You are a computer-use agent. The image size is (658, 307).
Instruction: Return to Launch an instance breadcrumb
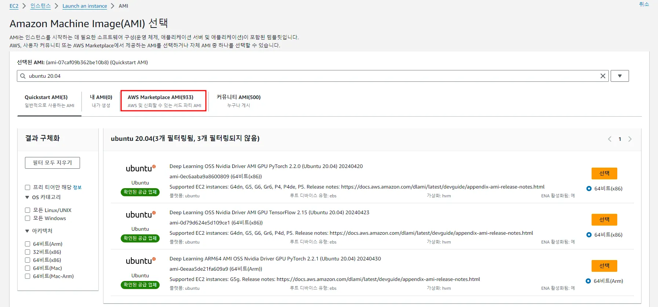(85, 6)
